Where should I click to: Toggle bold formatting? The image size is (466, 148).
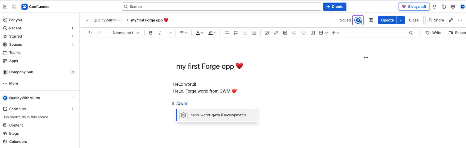tap(151, 33)
